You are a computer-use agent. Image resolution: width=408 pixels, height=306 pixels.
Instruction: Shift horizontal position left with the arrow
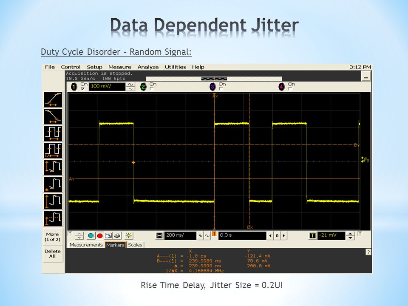point(270,236)
